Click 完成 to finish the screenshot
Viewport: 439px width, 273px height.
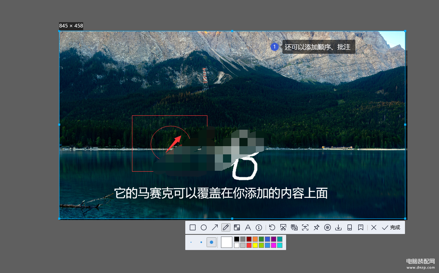tap(391, 227)
